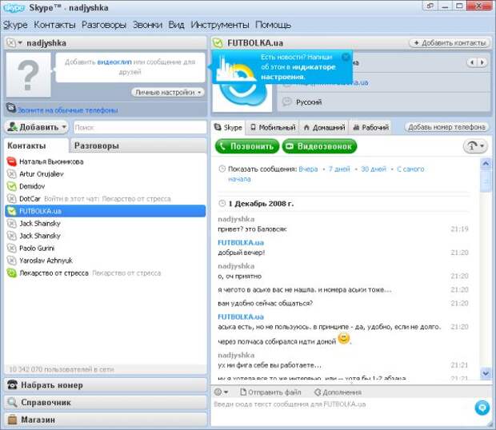Select the FUTBOLKA.ua contact row
This screenshot has height=430, width=496.
106,211
